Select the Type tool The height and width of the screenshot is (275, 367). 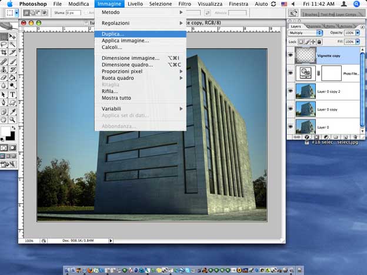point(12,94)
